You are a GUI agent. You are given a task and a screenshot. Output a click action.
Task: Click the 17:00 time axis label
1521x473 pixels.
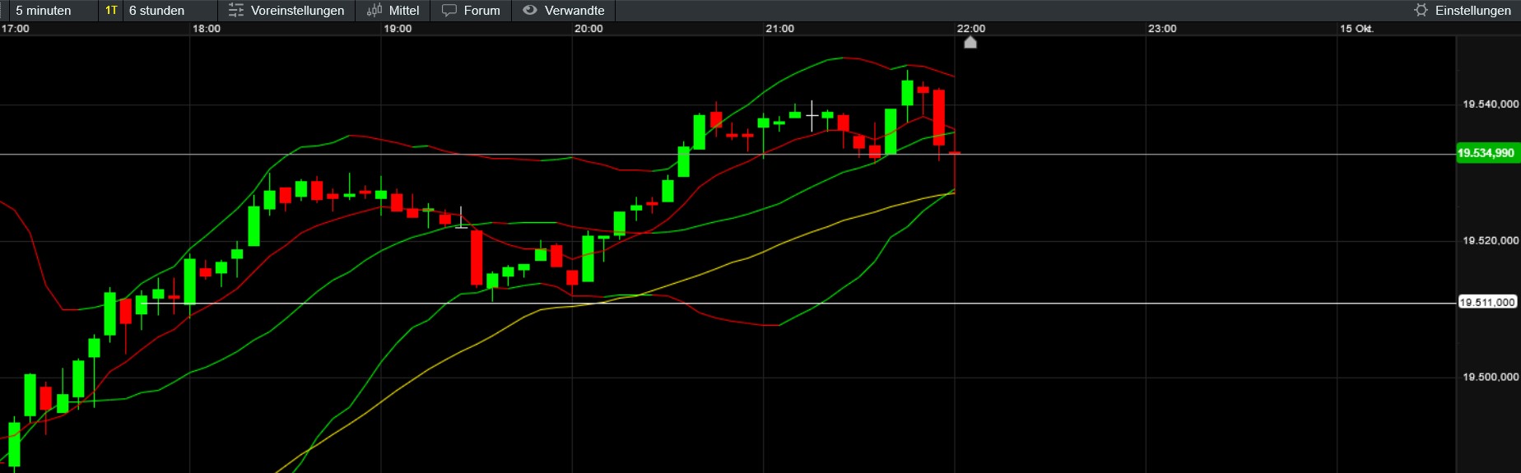(16, 29)
